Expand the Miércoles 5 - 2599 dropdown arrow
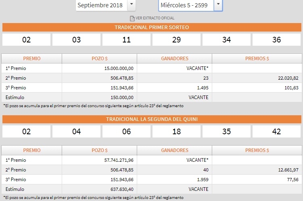The image size is (303, 201). coord(218,5)
